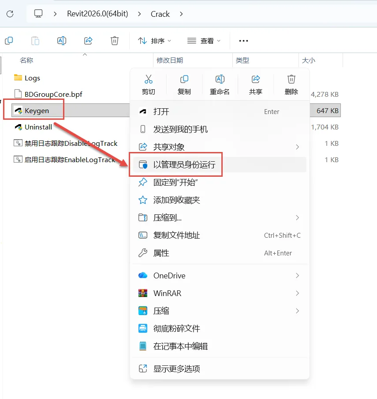377x399 pixels.
Task: Choose 属性 properties menu entry
Action: pyautogui.click(x=220, y=253)
